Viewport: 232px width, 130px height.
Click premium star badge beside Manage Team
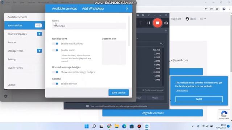40,51
